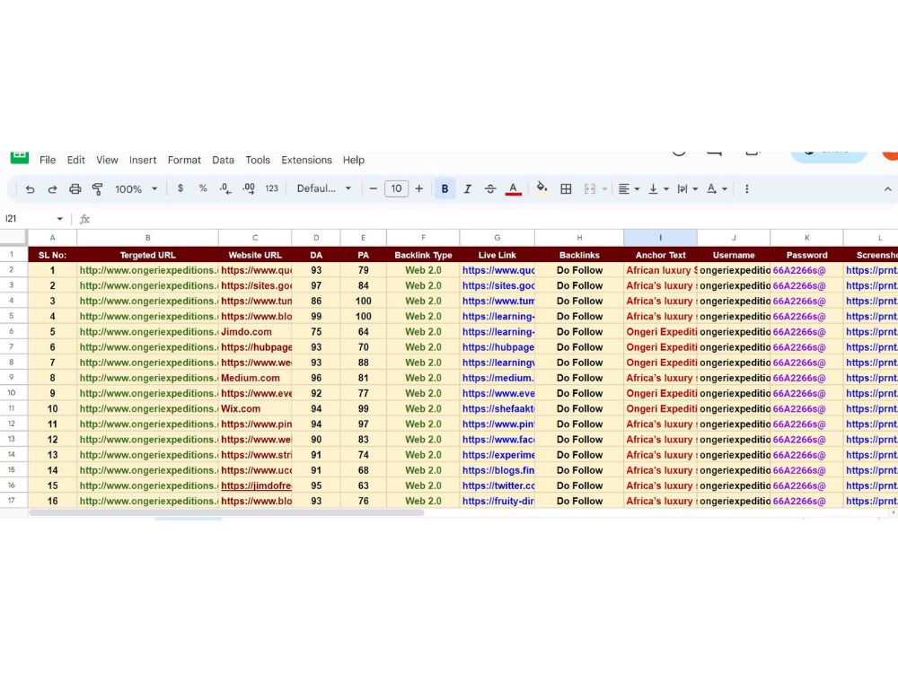The image size is (898, 673).
Task: Click the select-all corner box
Action: click(x=13, y=238)
